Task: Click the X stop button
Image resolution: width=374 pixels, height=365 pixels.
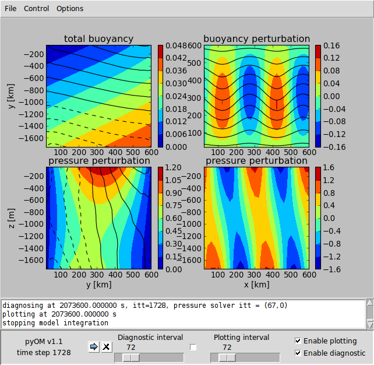Action: 106,347
